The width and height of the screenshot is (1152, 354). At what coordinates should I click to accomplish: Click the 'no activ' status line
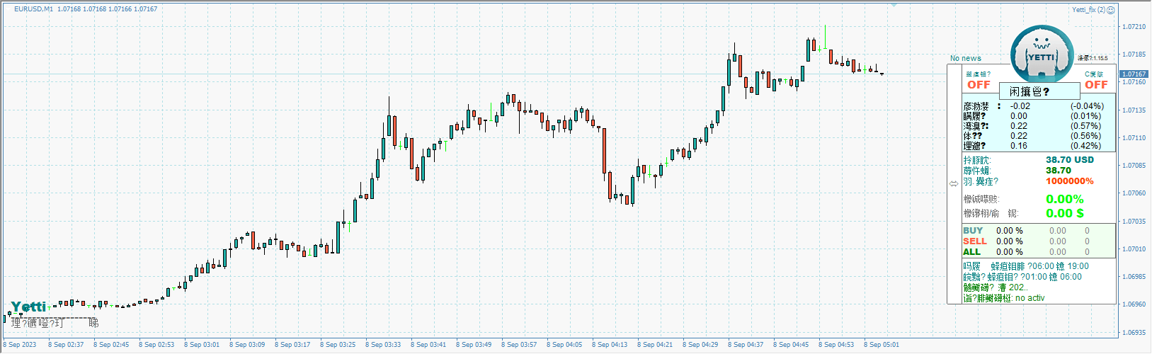[x=1004, y=298]
